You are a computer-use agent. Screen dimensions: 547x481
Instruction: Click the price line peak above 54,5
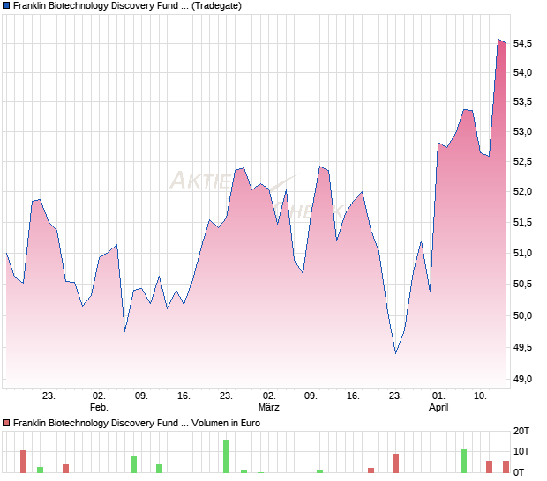click(498, 40)
